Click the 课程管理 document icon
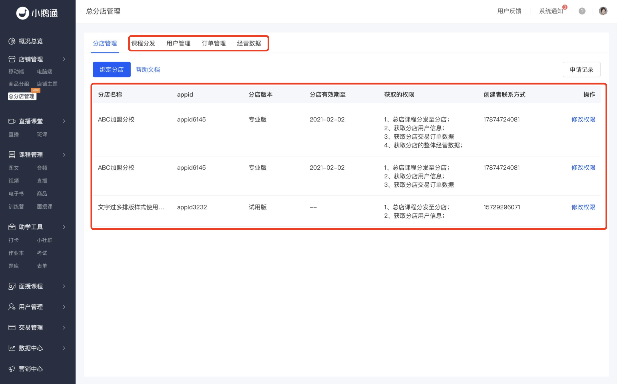 pos(12,155)
